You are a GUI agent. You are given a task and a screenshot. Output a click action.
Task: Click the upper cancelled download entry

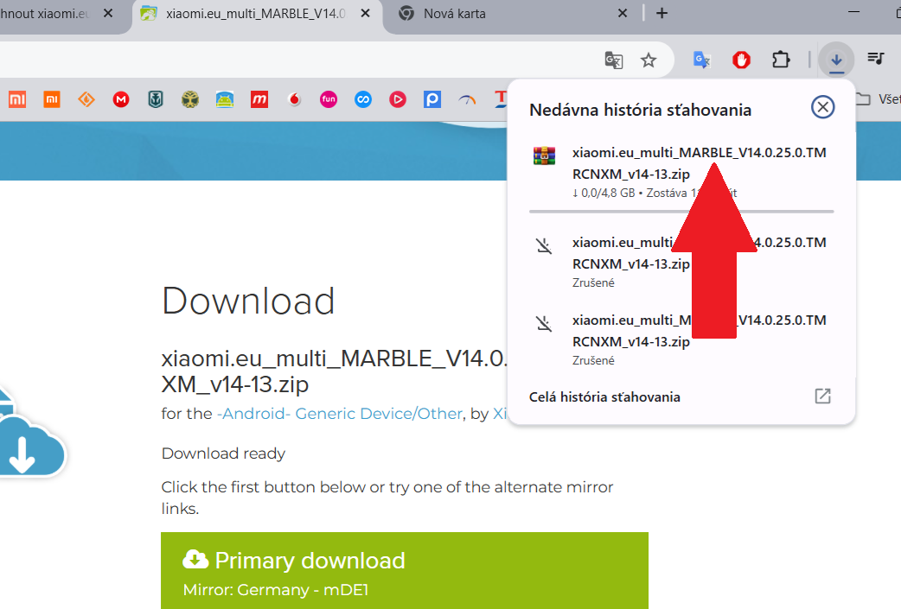(x=681, y=262)
